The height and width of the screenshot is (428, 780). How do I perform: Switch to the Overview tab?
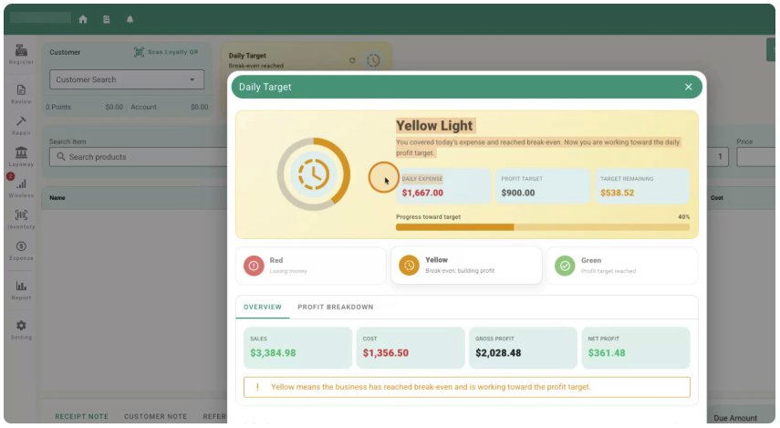pyautogui.click(x=262, y=307)
